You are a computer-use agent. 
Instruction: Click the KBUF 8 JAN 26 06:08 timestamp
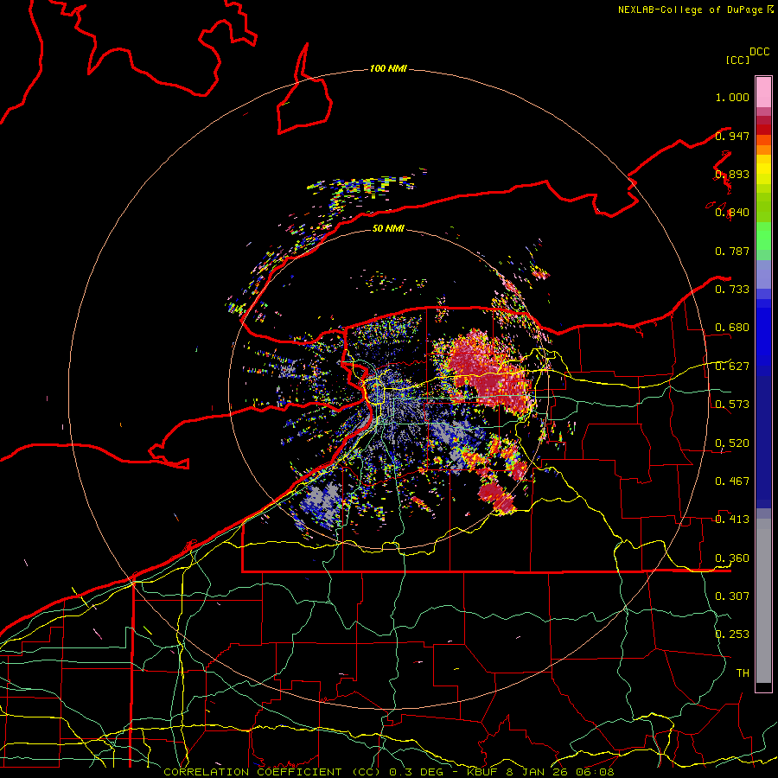coord(540,772)
